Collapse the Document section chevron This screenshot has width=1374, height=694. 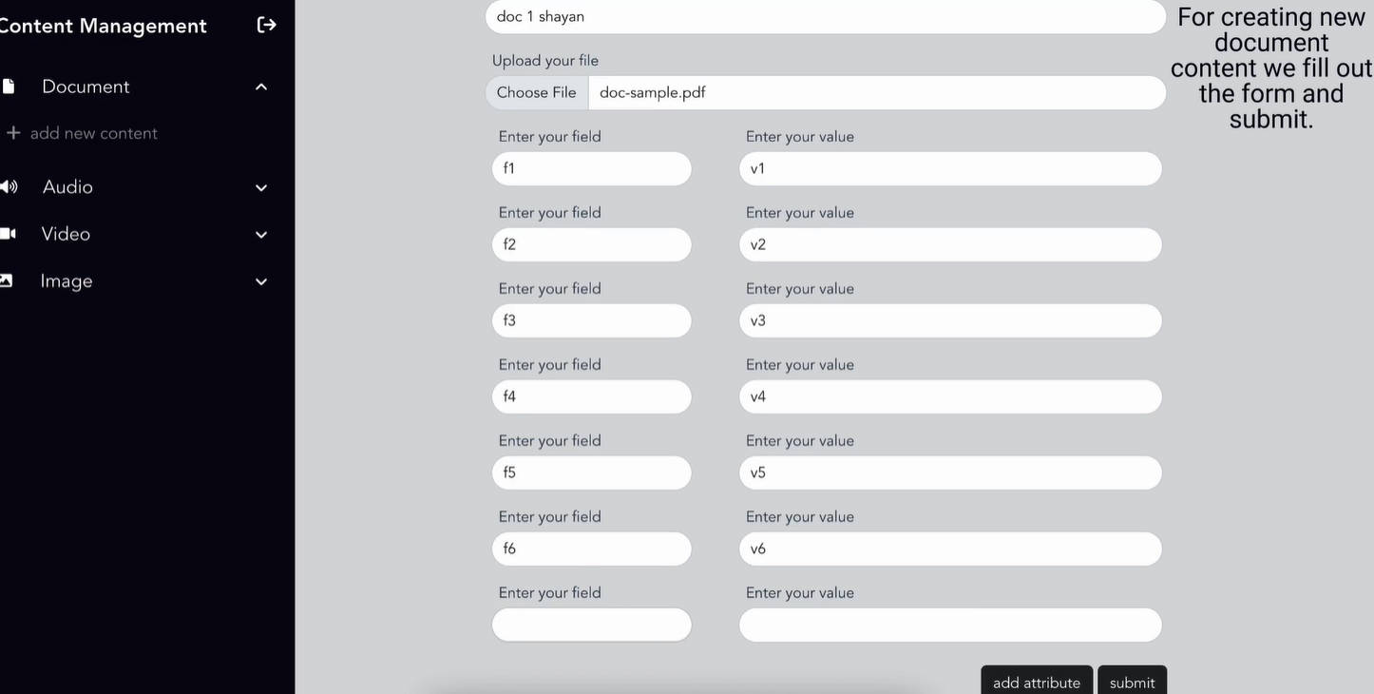coord(261,87)
